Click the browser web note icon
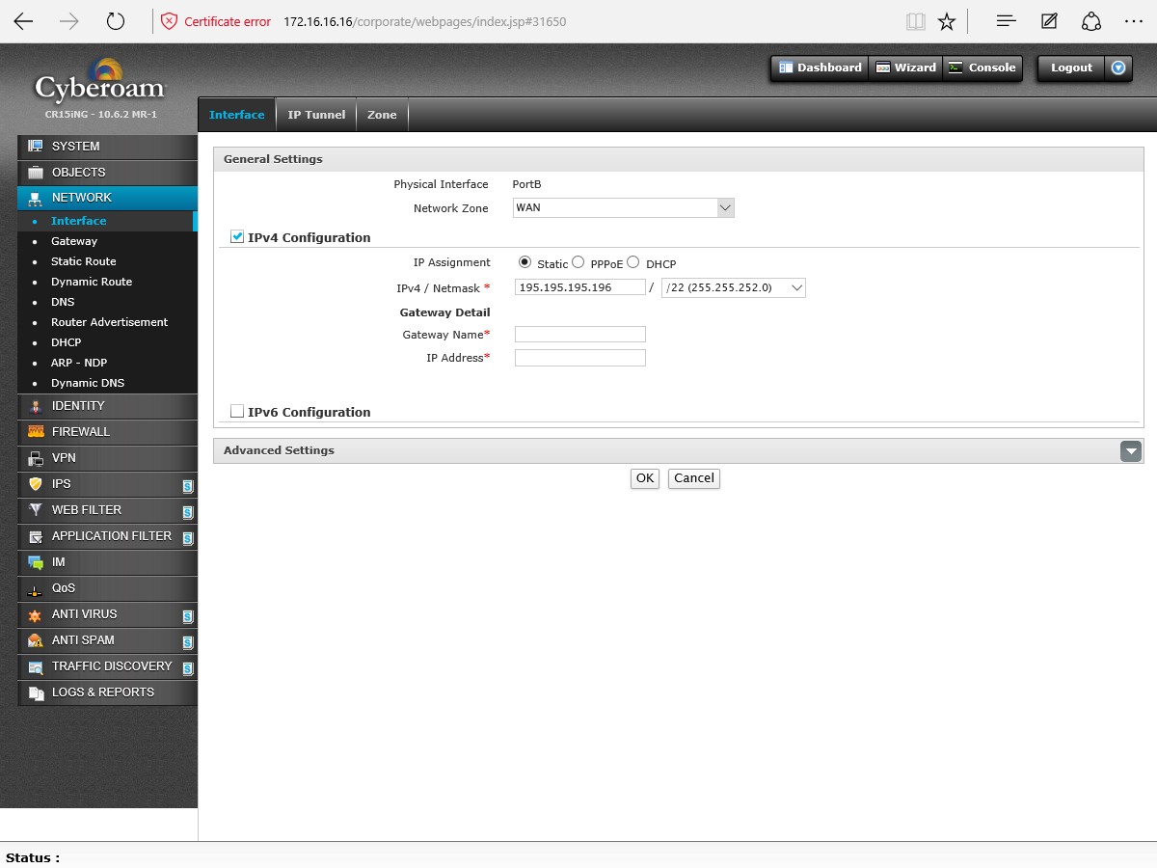1157x868 pixels. pos(1050,21)
